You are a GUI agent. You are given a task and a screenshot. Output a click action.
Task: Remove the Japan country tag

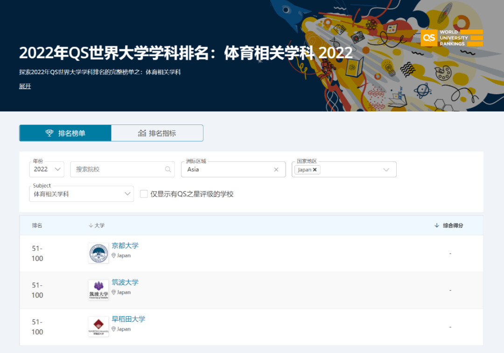click(x=315, y=170)
